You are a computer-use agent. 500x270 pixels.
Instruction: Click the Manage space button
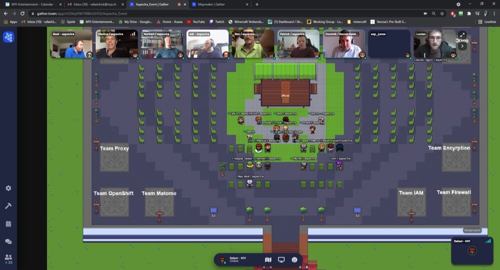click(471, 230)
